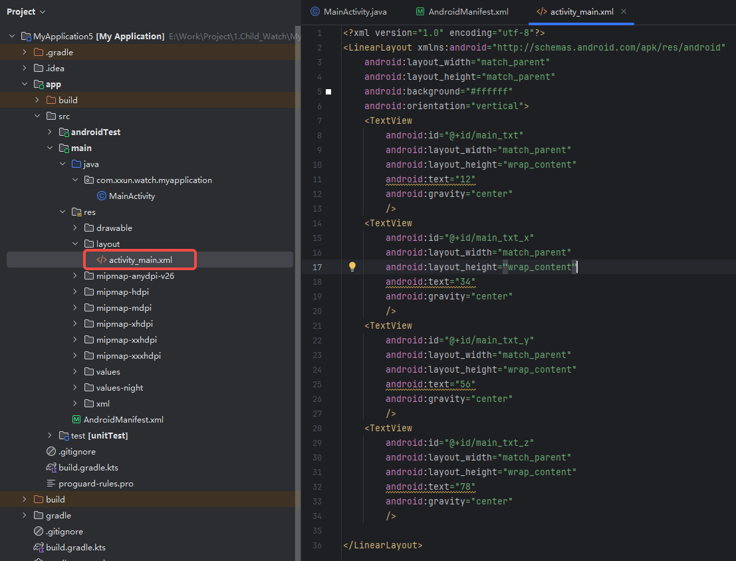Click the .idea folder icon

(39, 68)
